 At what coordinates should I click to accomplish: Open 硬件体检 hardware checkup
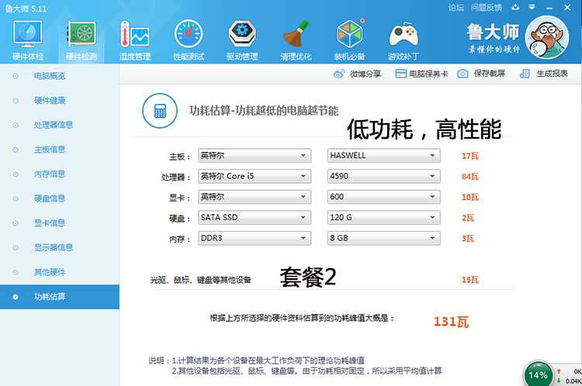[27, 40]
